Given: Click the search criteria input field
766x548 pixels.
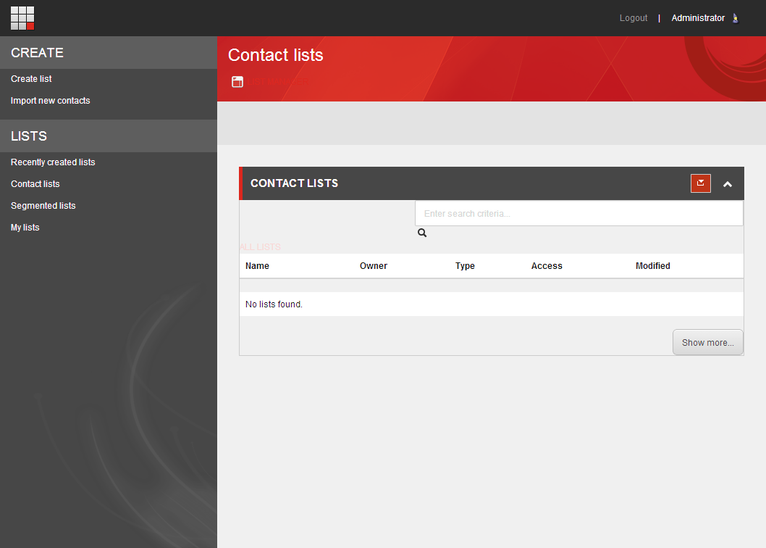Looking at the screenshot, I should pos(578,213).
